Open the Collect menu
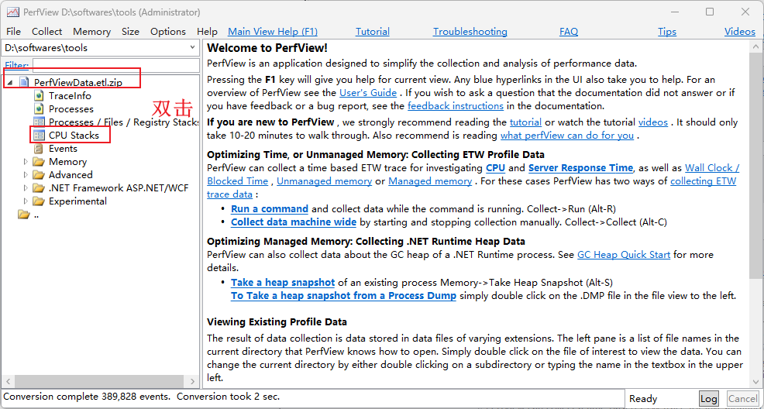 [x=46, y=32]
